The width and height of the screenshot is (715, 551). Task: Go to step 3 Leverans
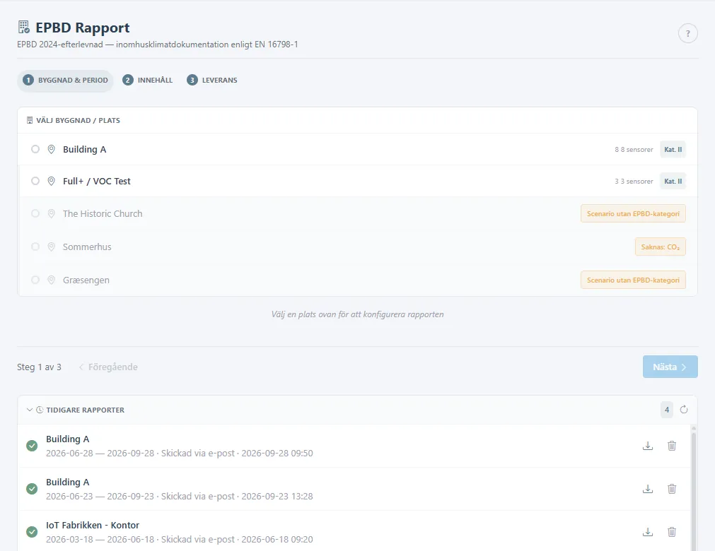pos(212,80)
